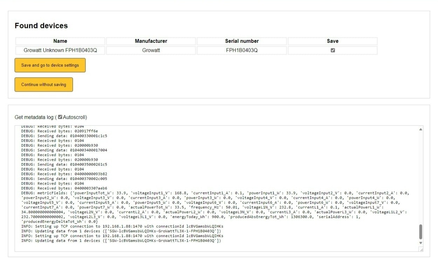Click Save and go to device settings

coord(50,65)
